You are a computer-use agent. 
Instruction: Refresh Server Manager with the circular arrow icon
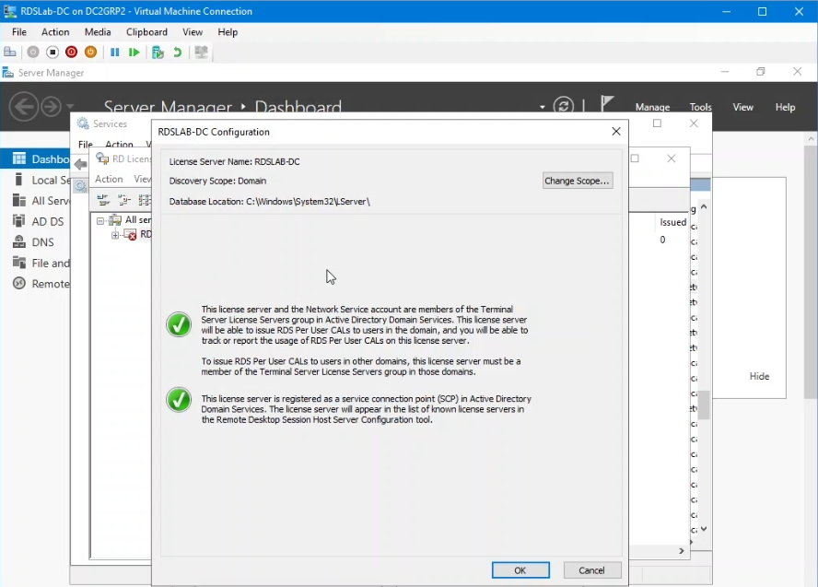coord(564,107)
